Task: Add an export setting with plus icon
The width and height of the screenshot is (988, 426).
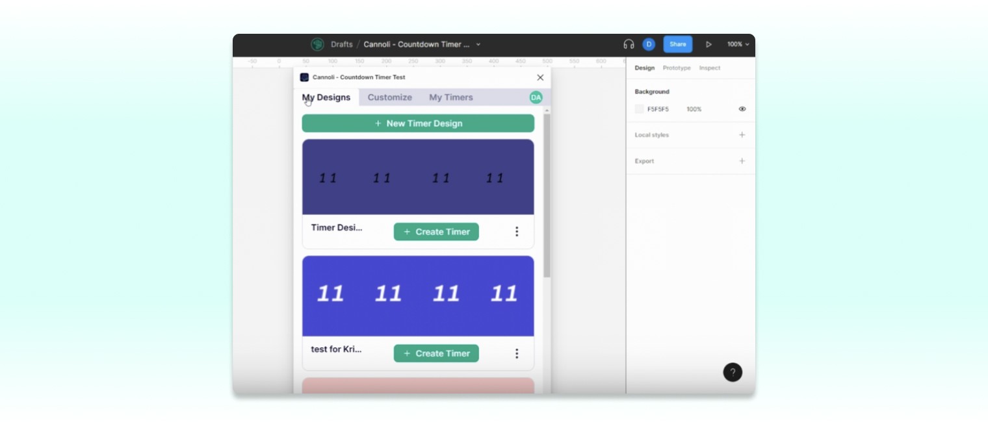Action: click(742, 161)
